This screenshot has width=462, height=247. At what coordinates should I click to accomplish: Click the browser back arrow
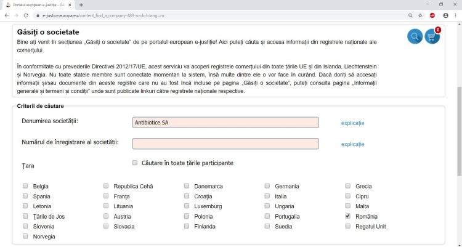click(x=6, y=15)
